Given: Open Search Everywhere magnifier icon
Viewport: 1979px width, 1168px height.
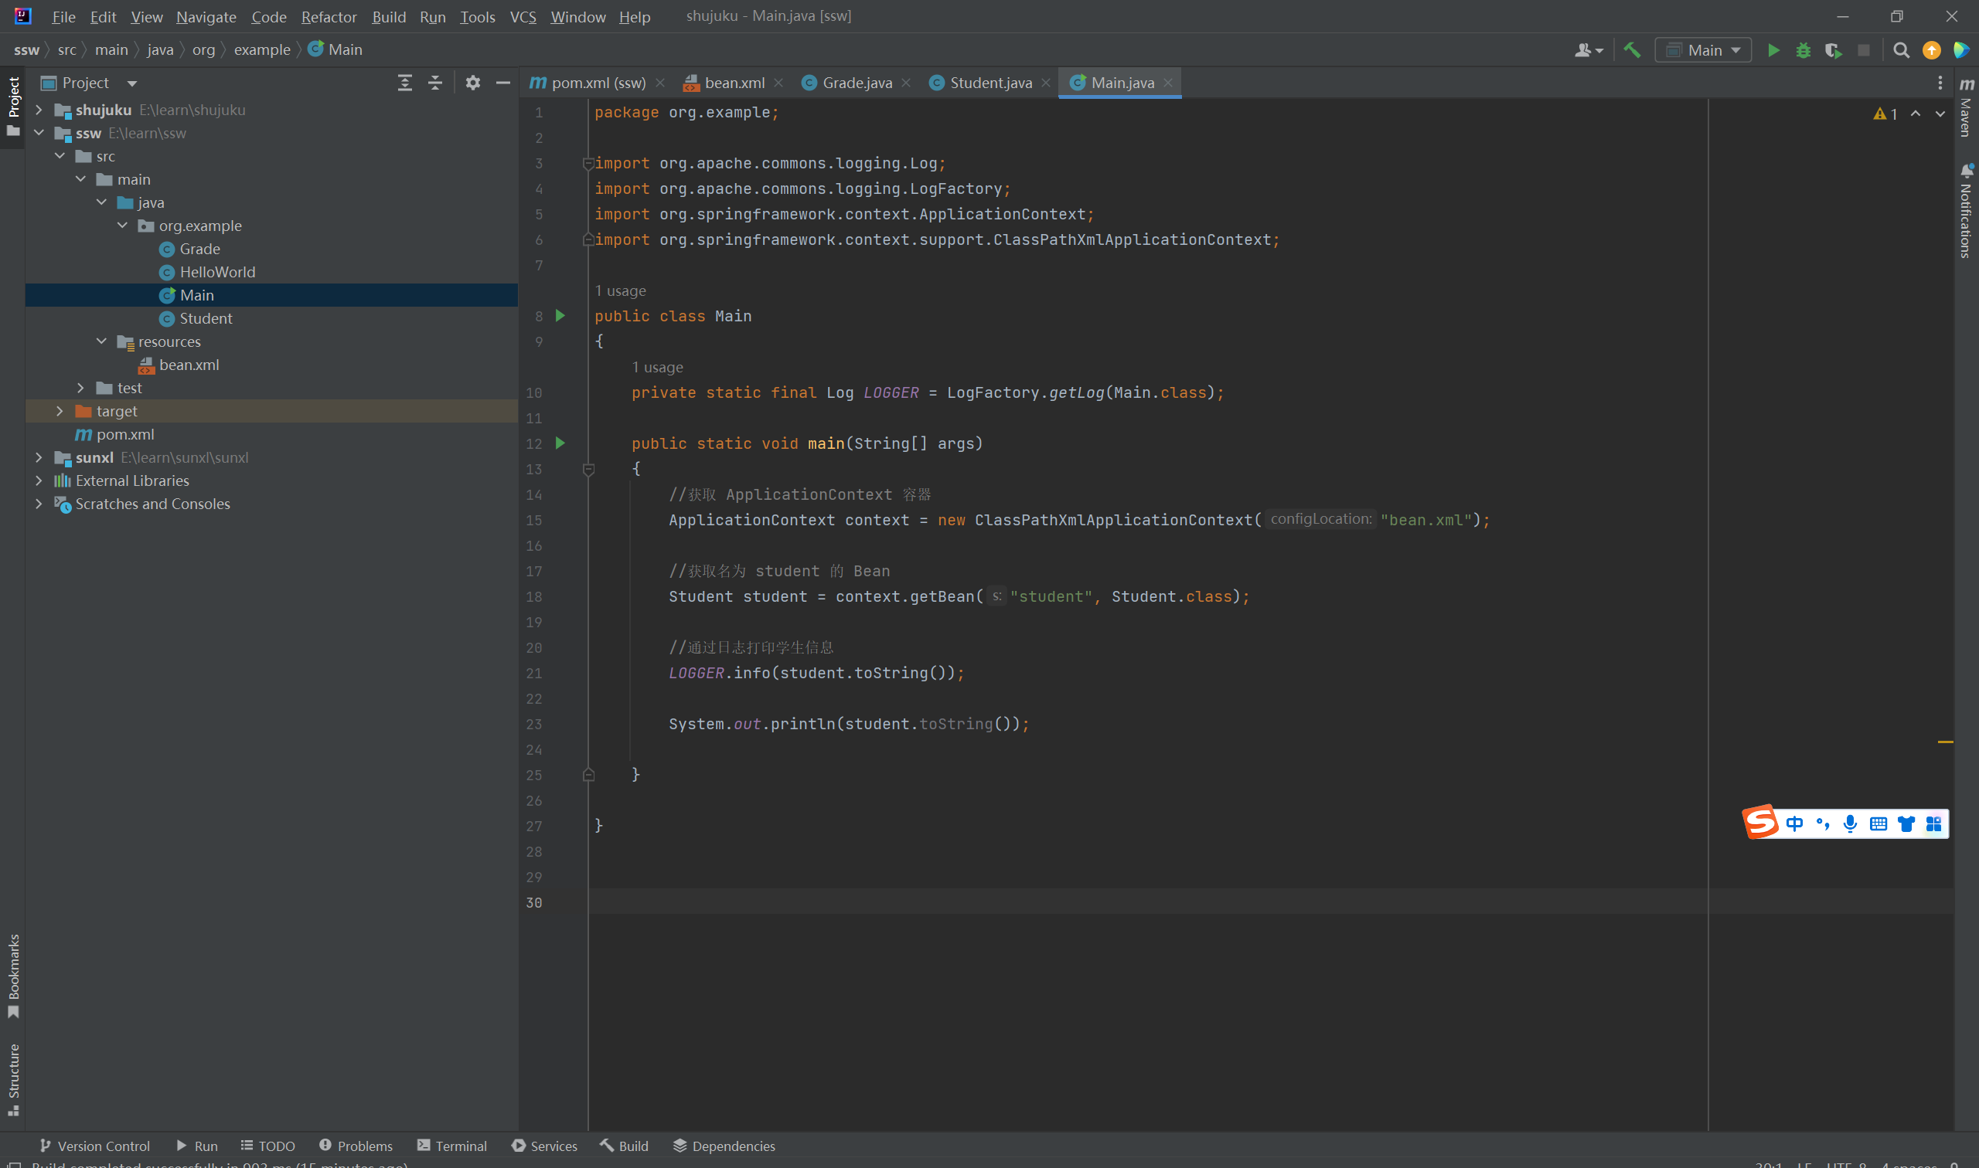Looking at the screenshot, I should click(x=1900, y=50).
